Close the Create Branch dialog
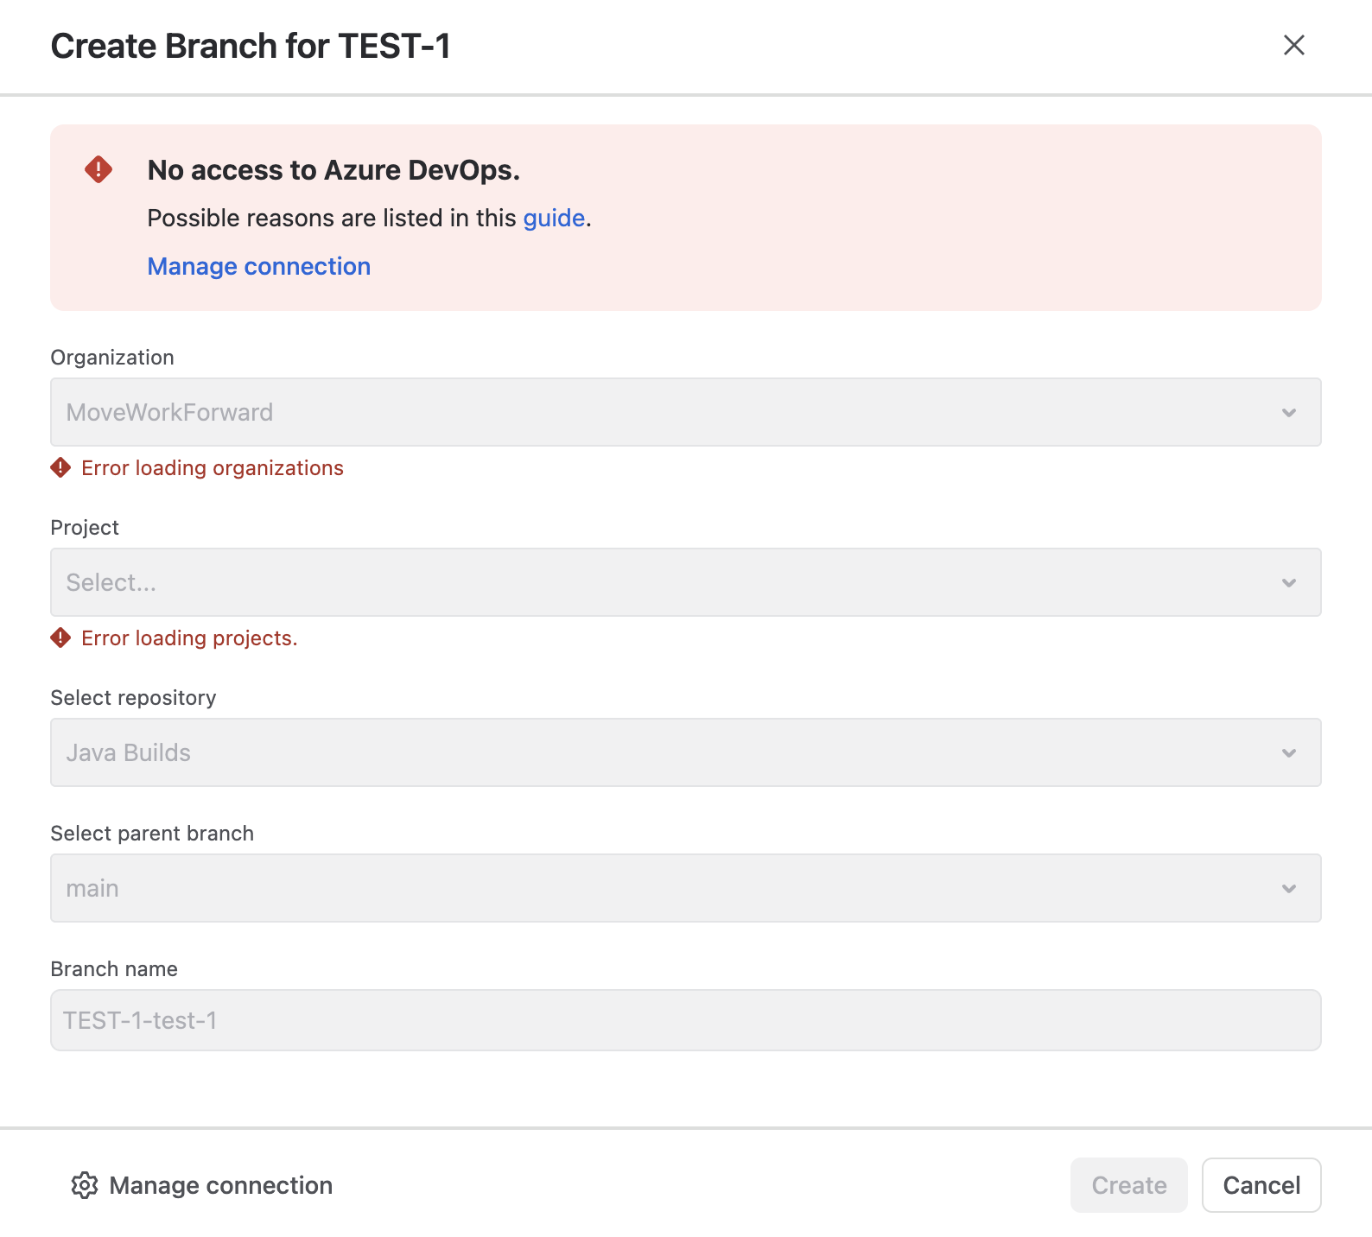Viewport: 1372px width, 1237px height. (x=1293, y=45)
